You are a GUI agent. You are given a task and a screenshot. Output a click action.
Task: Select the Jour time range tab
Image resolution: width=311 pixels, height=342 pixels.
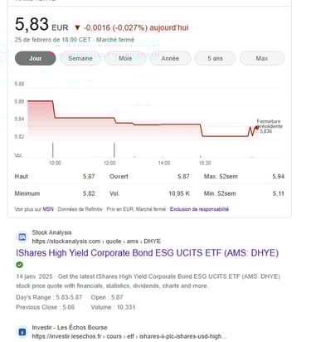tap(36, 58)
